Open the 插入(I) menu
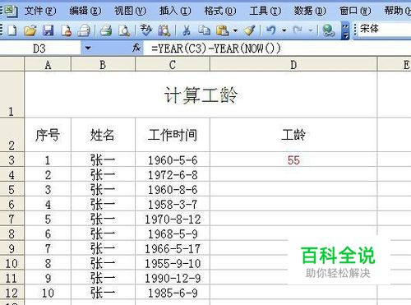The width and height of the screenshot is (411, 305). click(x=175, y=11)
